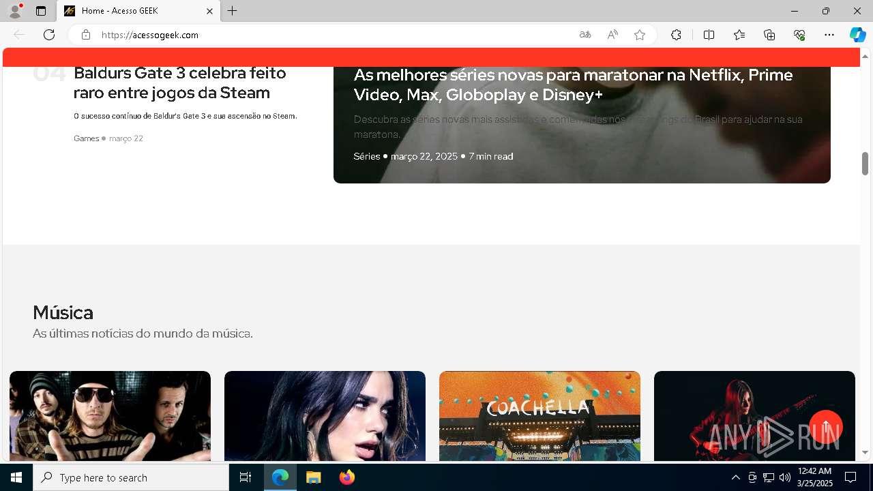The height and width of the screenshot is (491, 873).
Task: Click the page vertical scrollbar thumb
Action: 865,164
